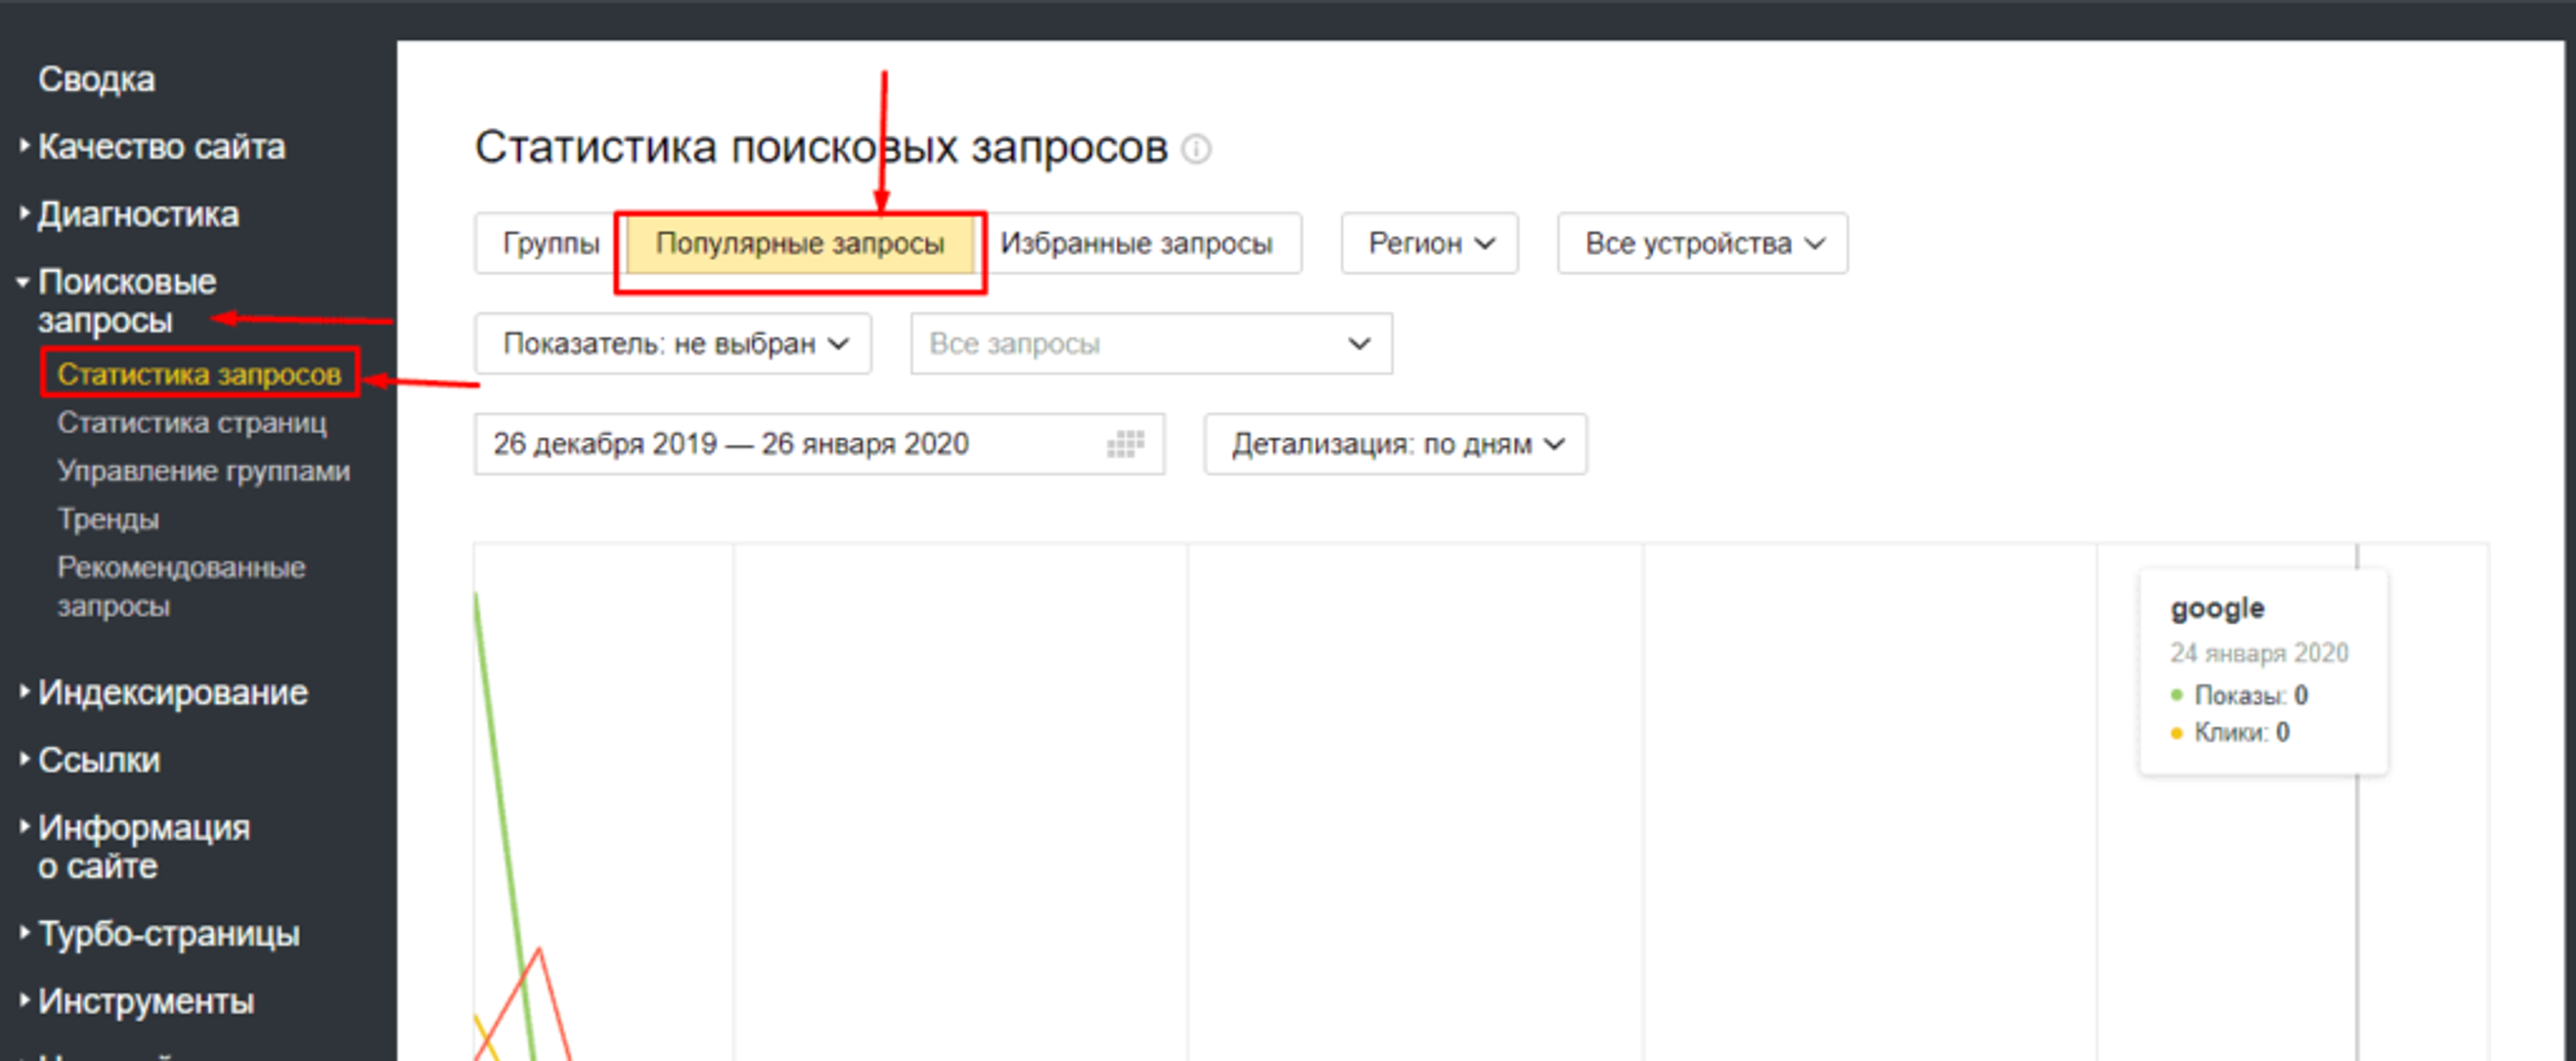Expand the Индексирование section
The height and width of the screenshot is (1061, 2576).
tap(172, 692)
